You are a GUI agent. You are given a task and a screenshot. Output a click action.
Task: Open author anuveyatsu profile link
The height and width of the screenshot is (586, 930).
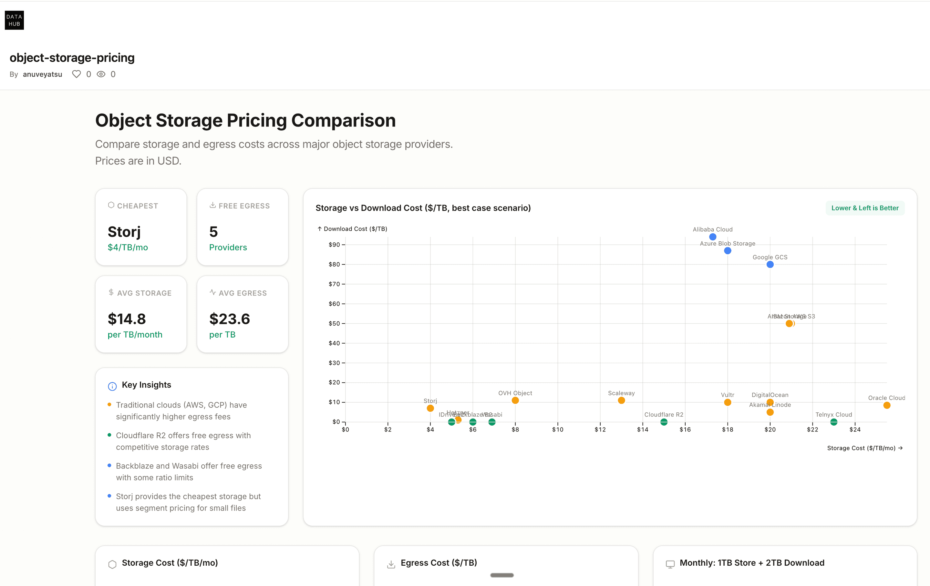coord(43,74)
